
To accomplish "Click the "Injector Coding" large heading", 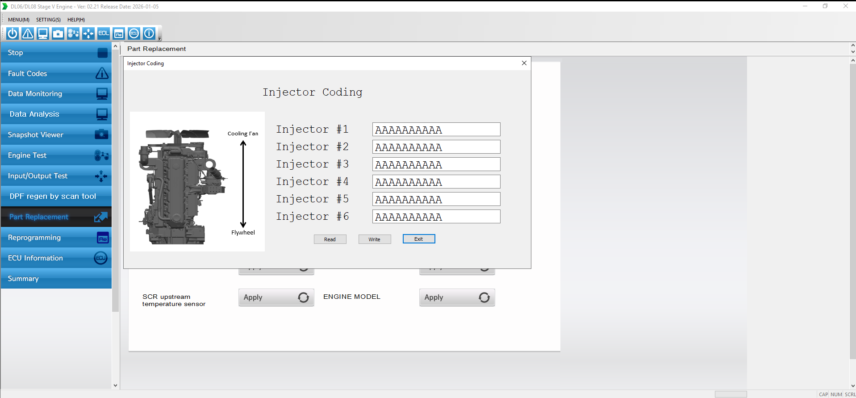I will coord(313,92).
